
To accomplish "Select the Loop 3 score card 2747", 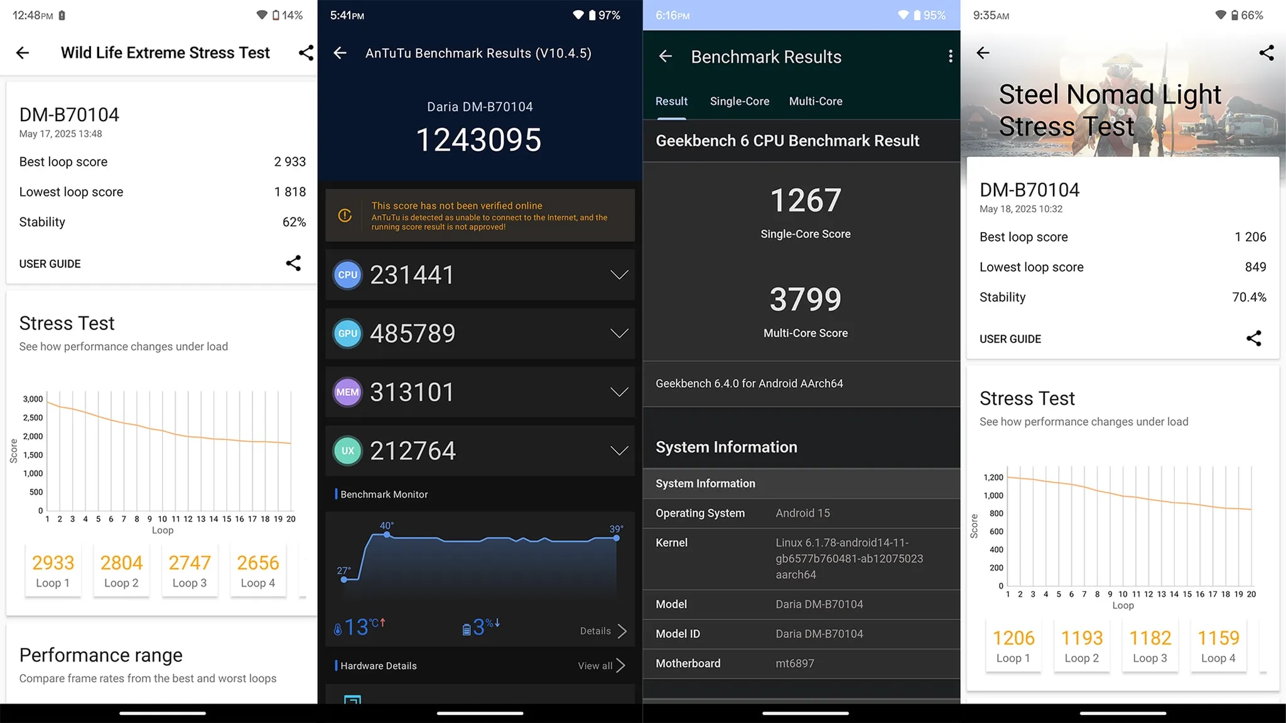I will click(x=190, y=571).
